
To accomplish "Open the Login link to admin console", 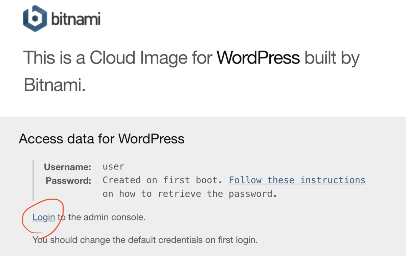I will [44, 217].
